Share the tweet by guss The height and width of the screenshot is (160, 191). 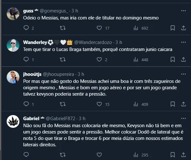pyautogui.click(x=183, y=28)
